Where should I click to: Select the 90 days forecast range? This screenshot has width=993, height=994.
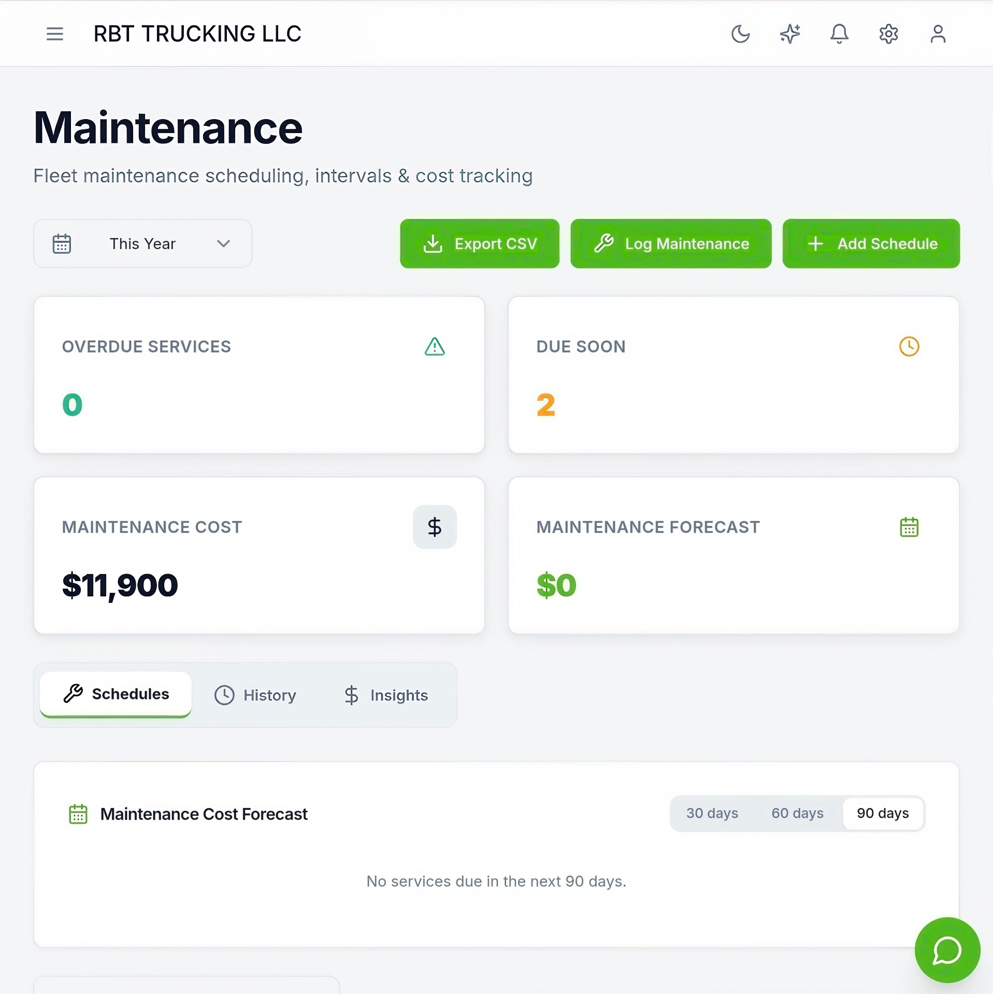coord(882,813)
